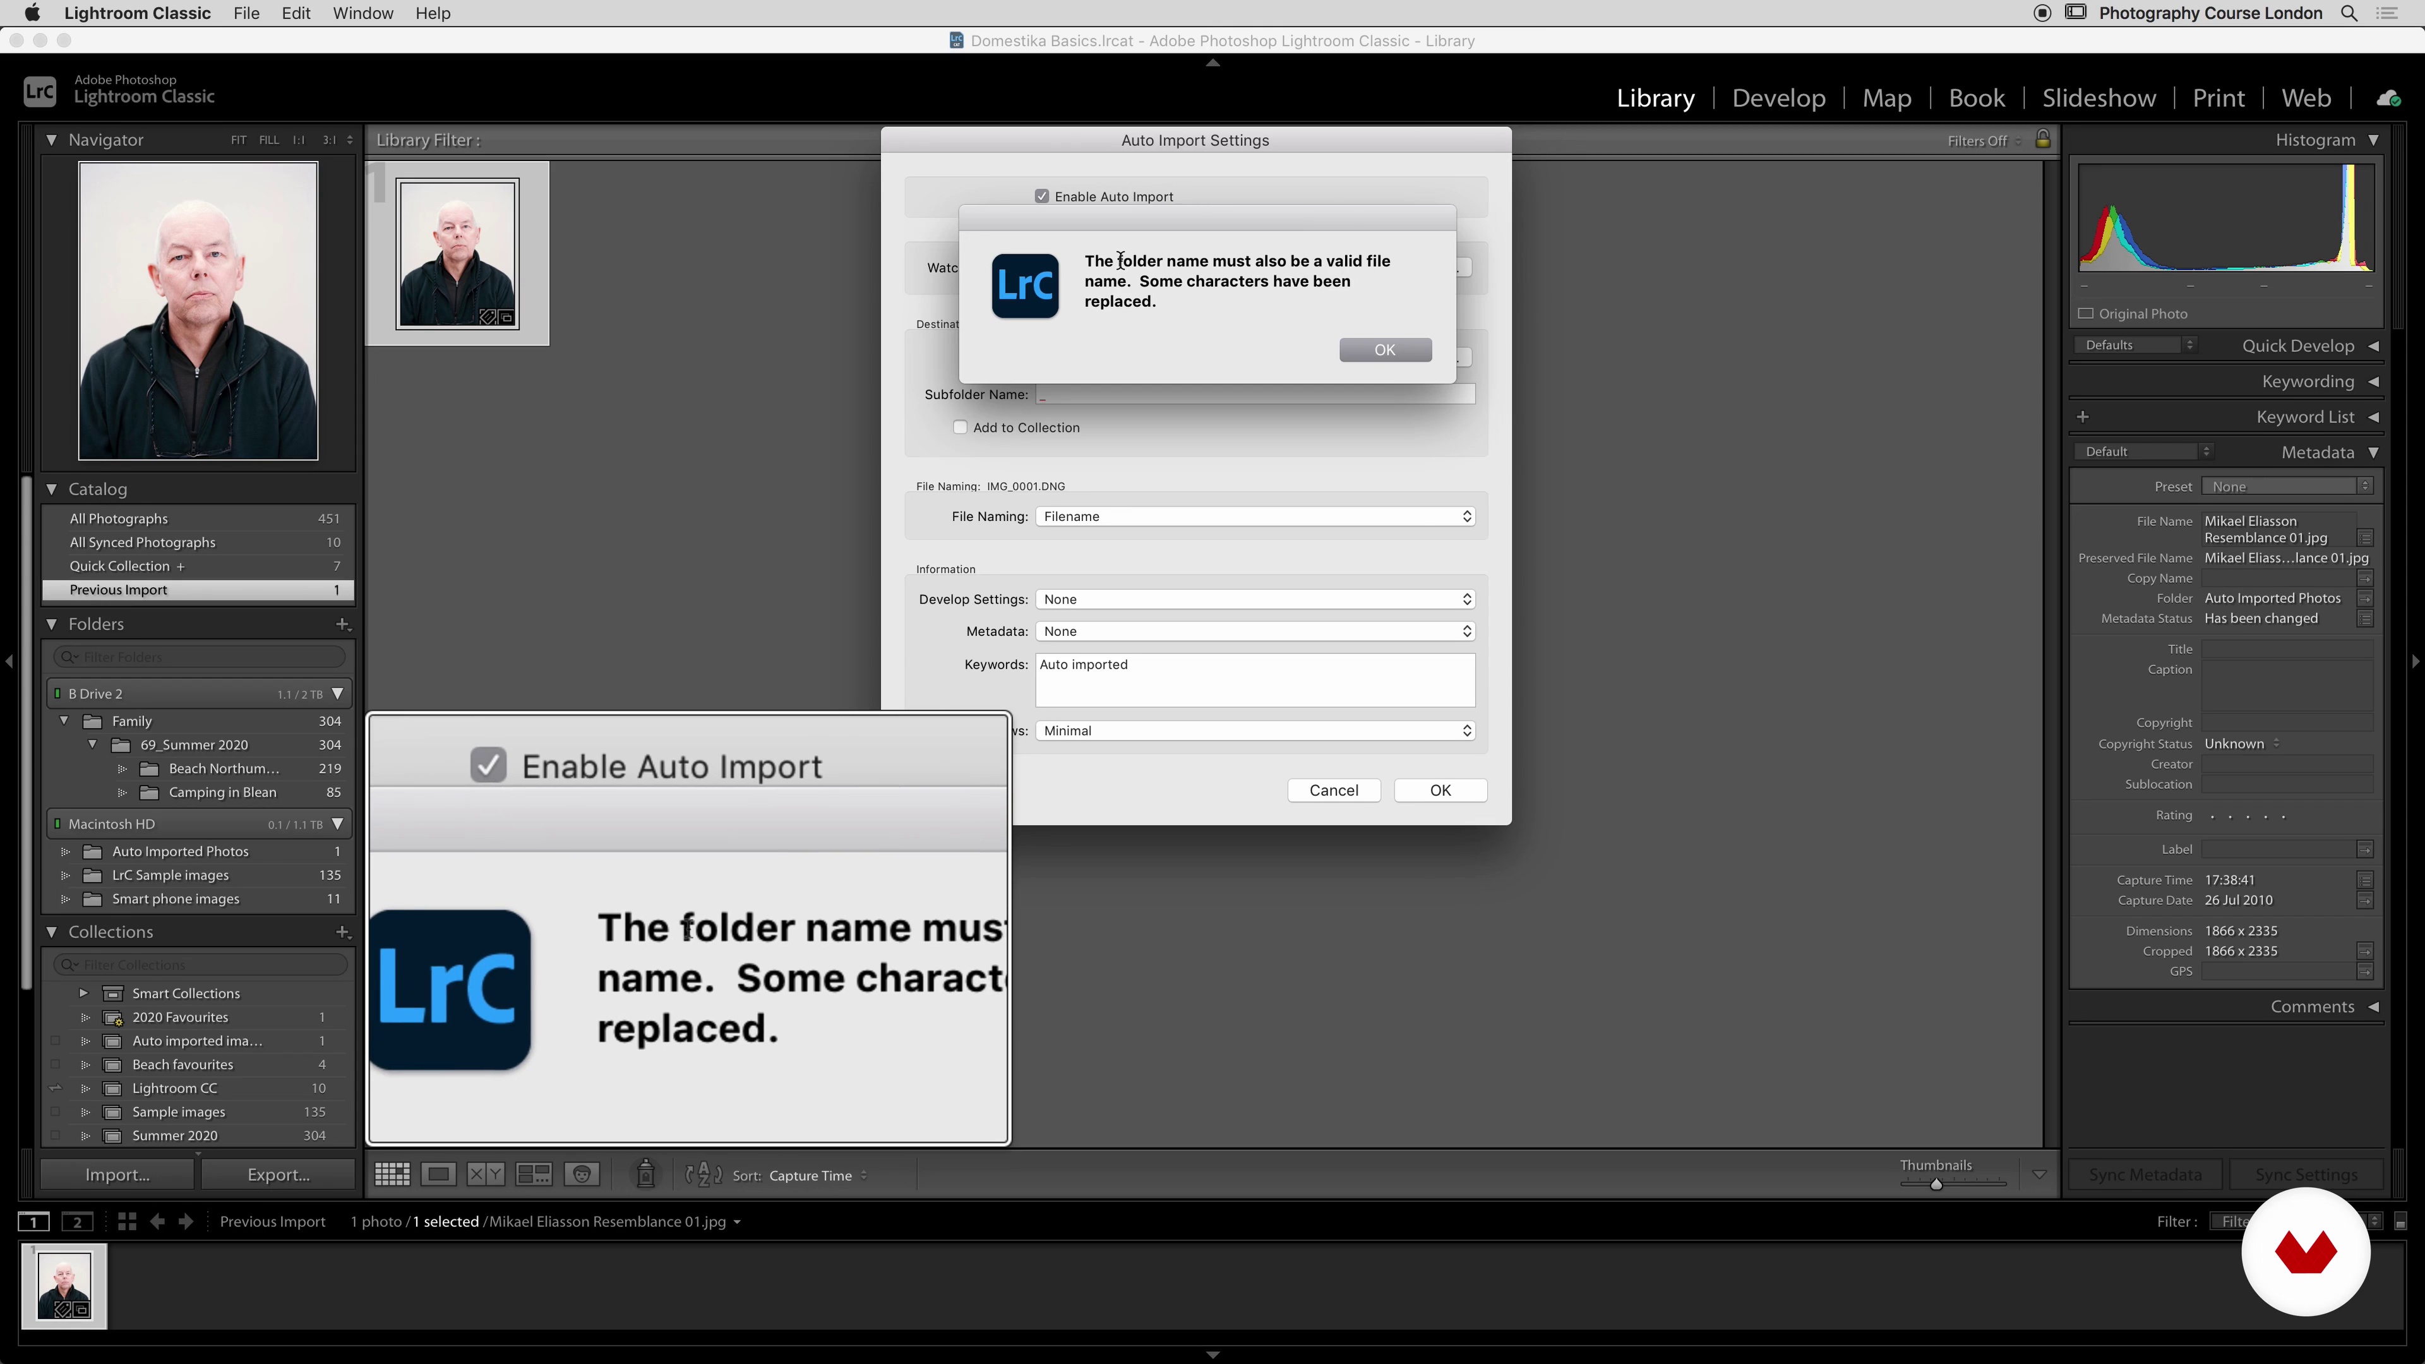Switch to Grid view in the toolbar
Screen dimensions: 2425x1364
click(x=392, y=1174)
